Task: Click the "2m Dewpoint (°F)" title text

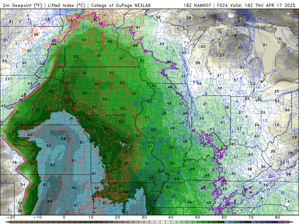Action: click(22, 5)
